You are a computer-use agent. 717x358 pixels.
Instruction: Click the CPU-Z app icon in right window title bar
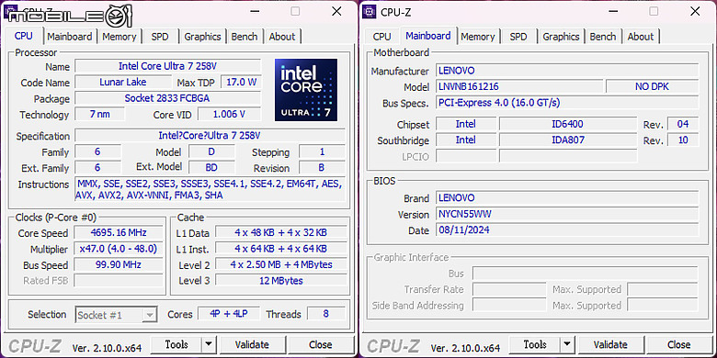coord(369,11)
